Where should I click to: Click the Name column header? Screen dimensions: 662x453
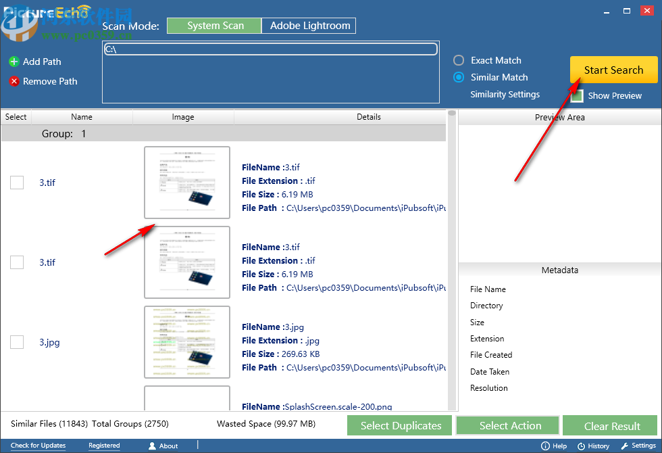82,117
